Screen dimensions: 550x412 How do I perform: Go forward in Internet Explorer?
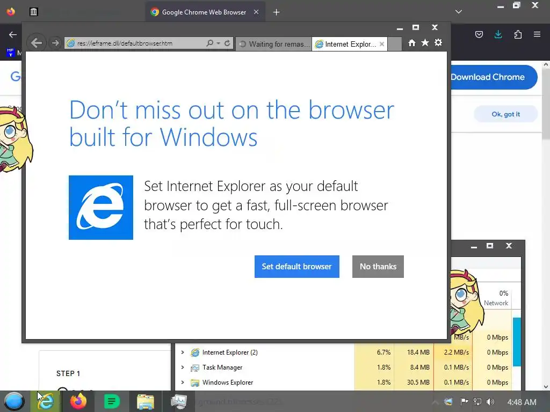click(55, 43)
